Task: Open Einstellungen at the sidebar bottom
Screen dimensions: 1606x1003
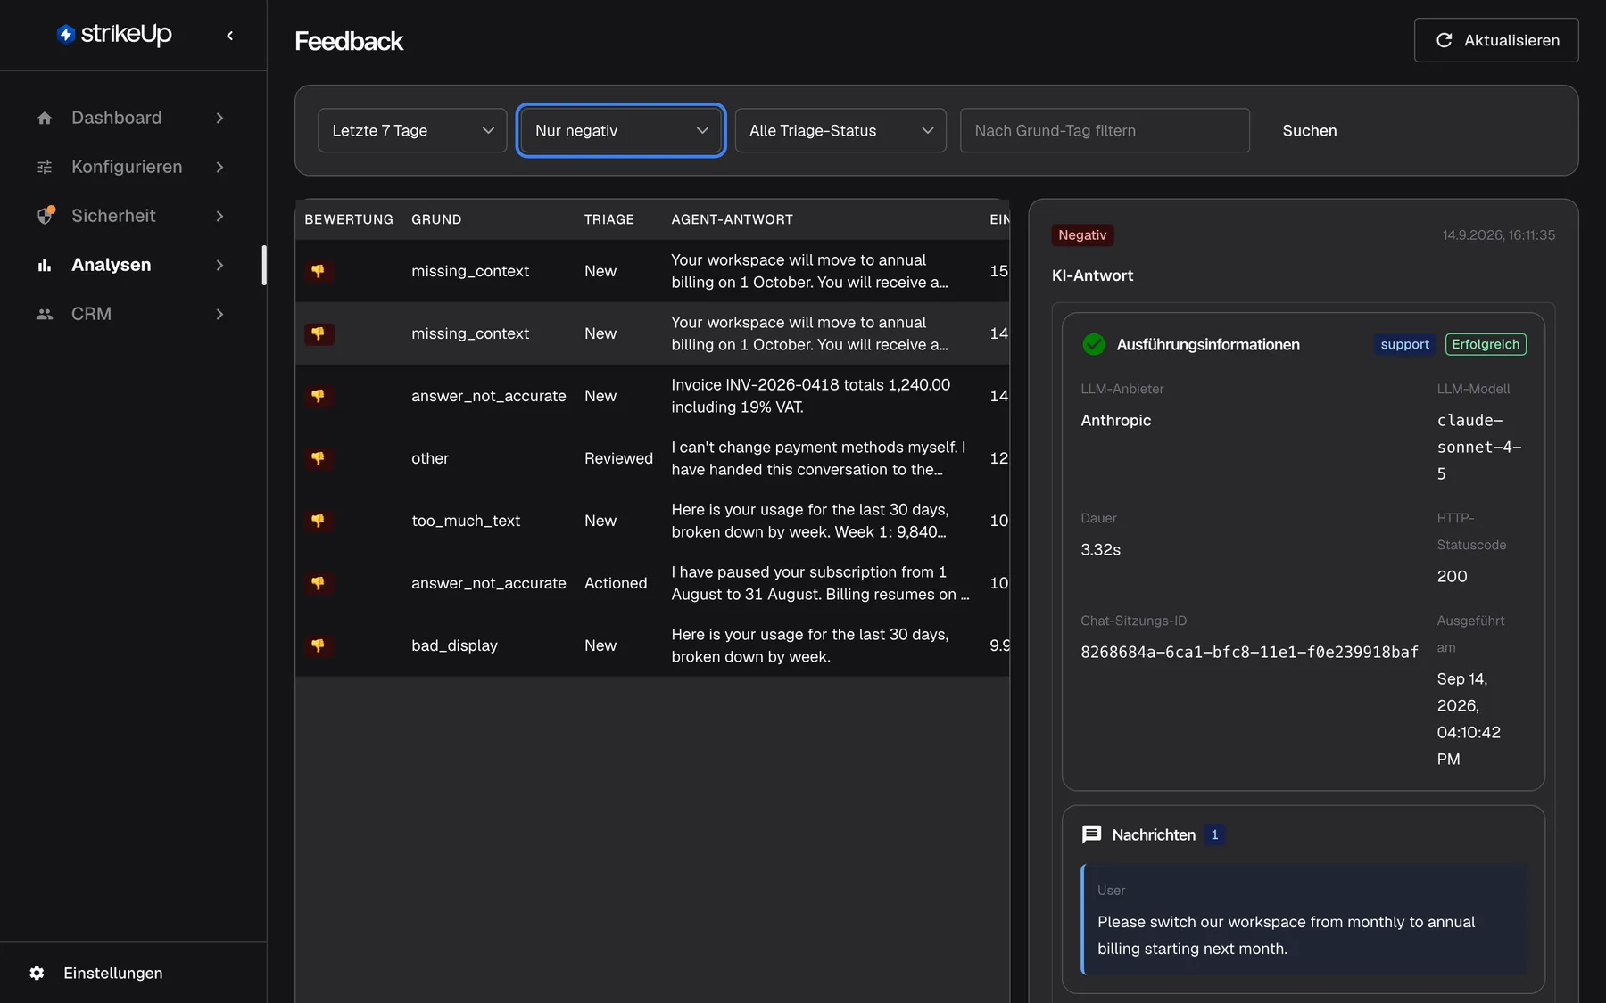Action: (x=132, y=973)
